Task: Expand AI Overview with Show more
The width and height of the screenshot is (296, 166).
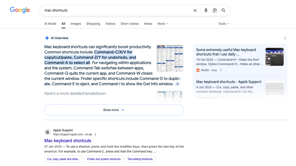Action: click(x=114, y=110)
